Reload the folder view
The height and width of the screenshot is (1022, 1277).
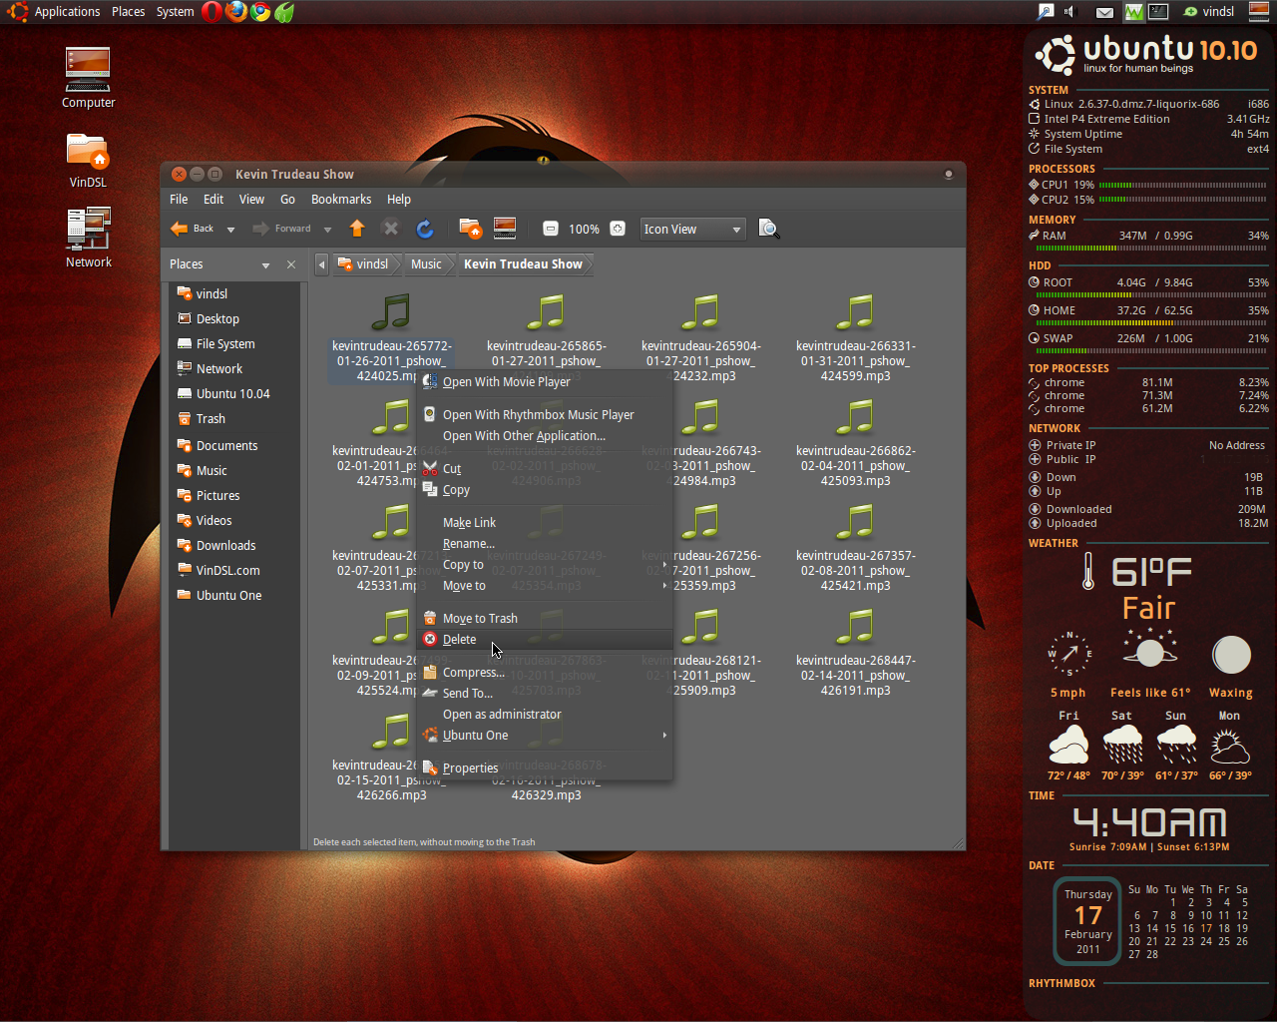(x=424, y=229)
